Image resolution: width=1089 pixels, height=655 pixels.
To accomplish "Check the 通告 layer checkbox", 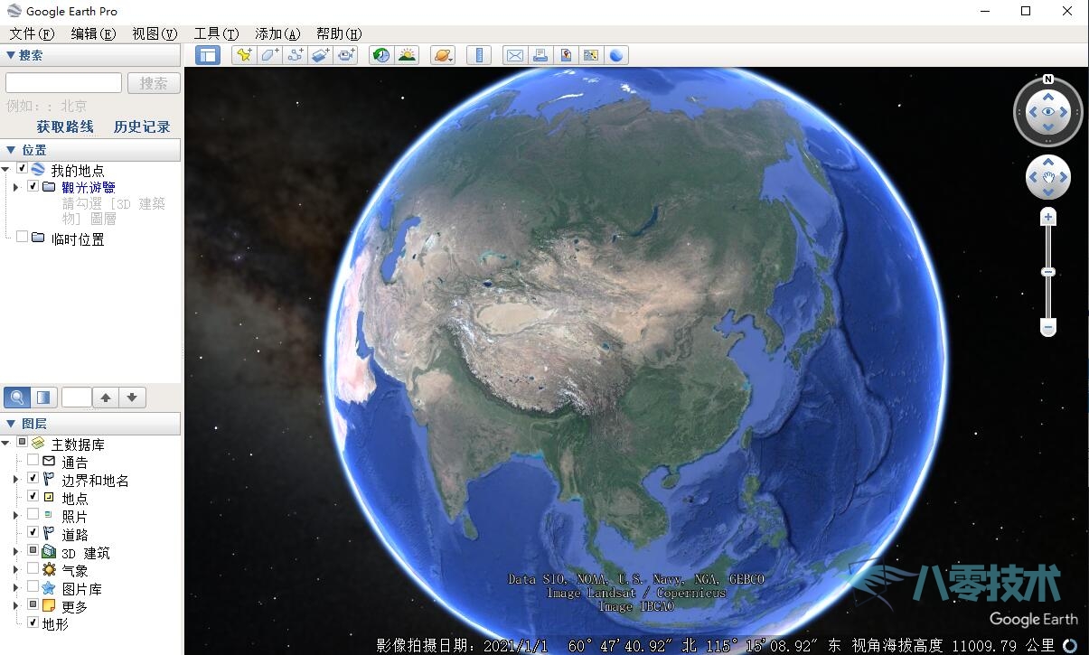I will click(33, 461).
